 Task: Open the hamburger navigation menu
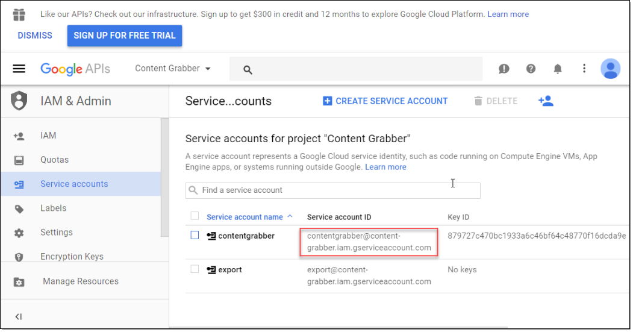(19, 69)
